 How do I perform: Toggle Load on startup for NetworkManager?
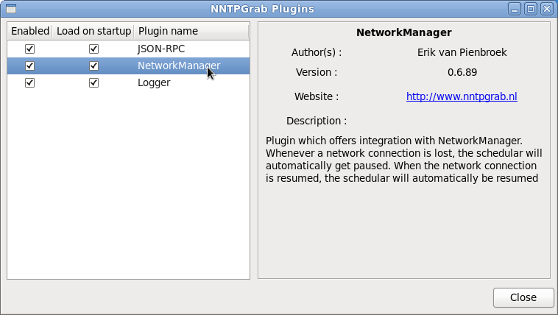93,66
